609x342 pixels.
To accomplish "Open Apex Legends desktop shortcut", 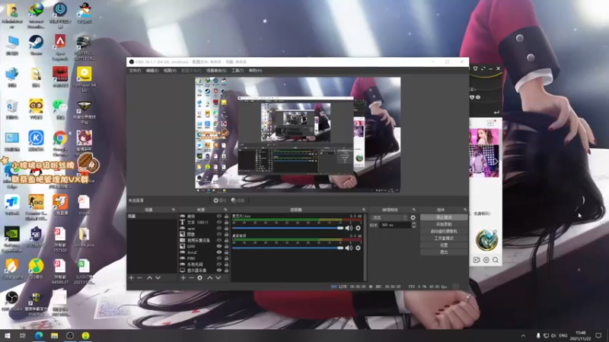I will pyautogui.click(x=60, y=48).
